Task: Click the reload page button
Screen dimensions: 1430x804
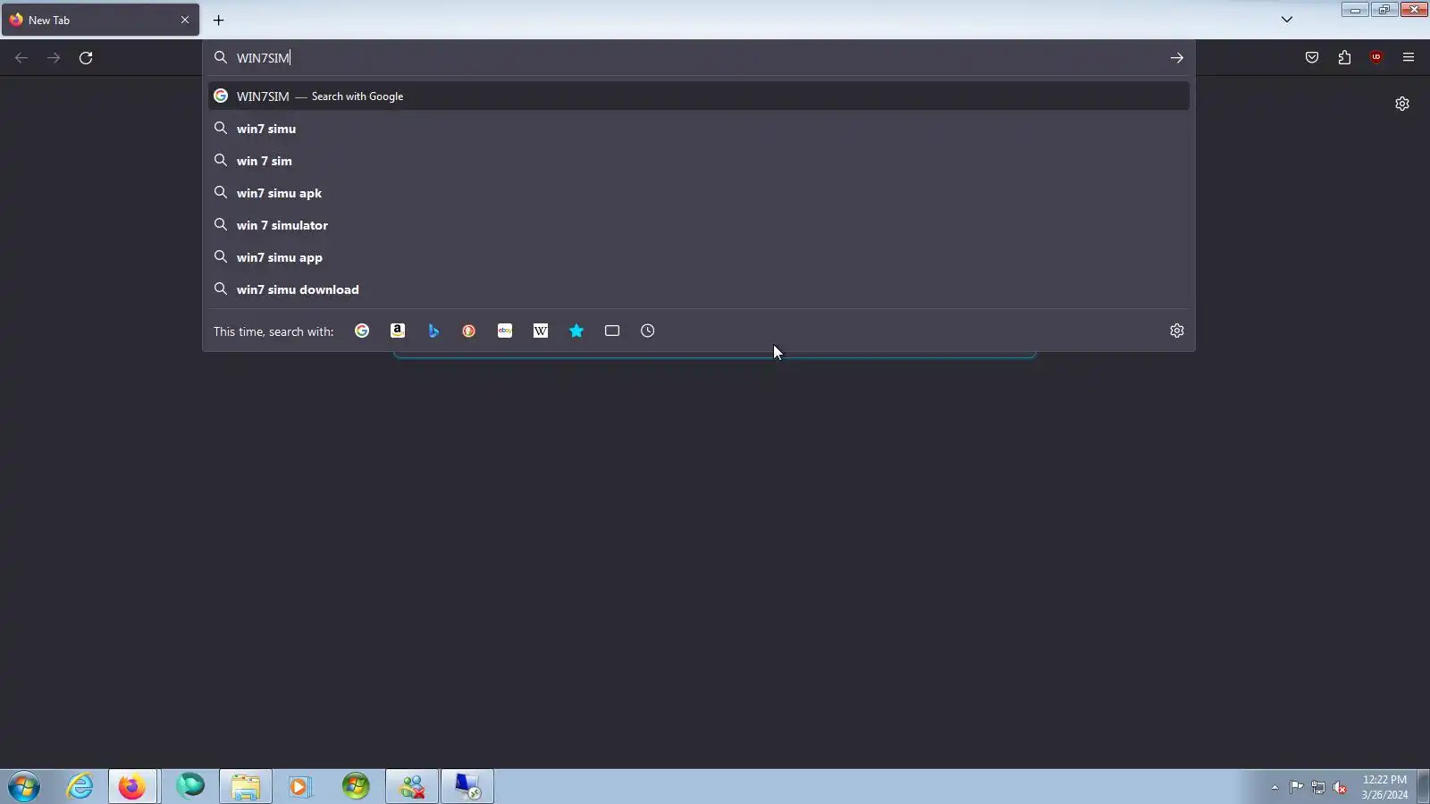Action: coord(86,58)
